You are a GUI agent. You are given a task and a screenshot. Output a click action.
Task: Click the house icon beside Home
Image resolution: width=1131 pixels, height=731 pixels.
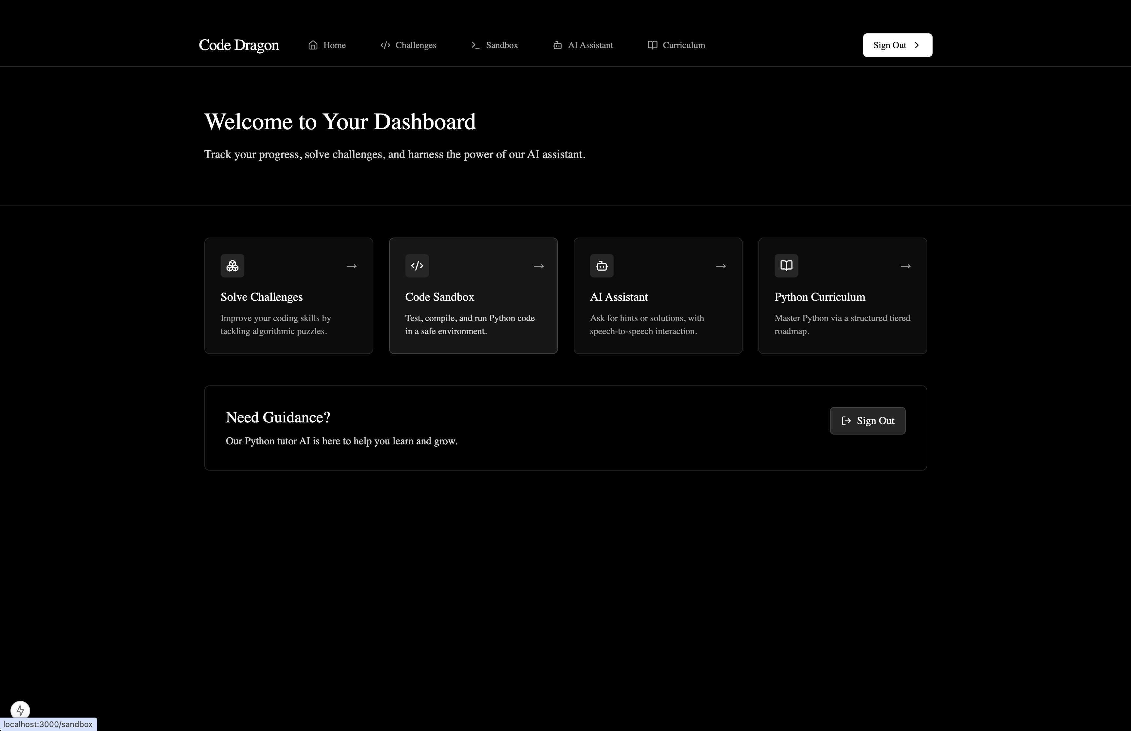pyautogui.click(x=313, y=45)
